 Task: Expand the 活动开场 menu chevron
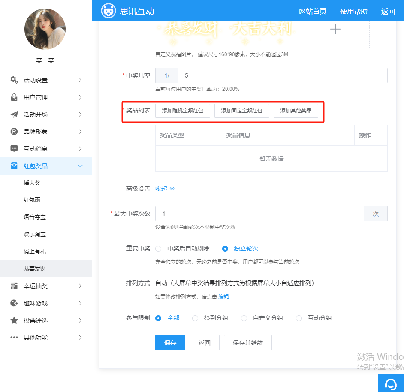(80, 115)
